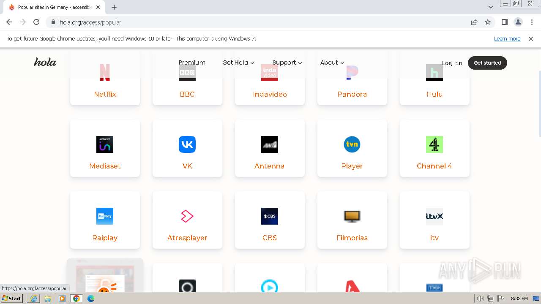Click the Log in link
Image resolution: width=541 pixels, height=304 pixels.
452,63
